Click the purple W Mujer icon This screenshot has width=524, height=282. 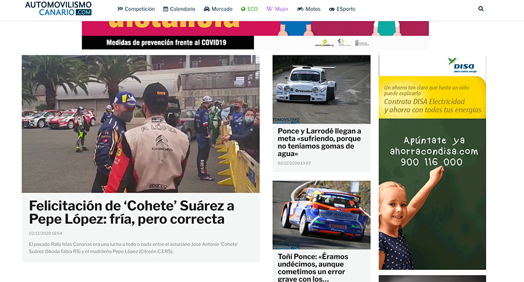[270, 9]
